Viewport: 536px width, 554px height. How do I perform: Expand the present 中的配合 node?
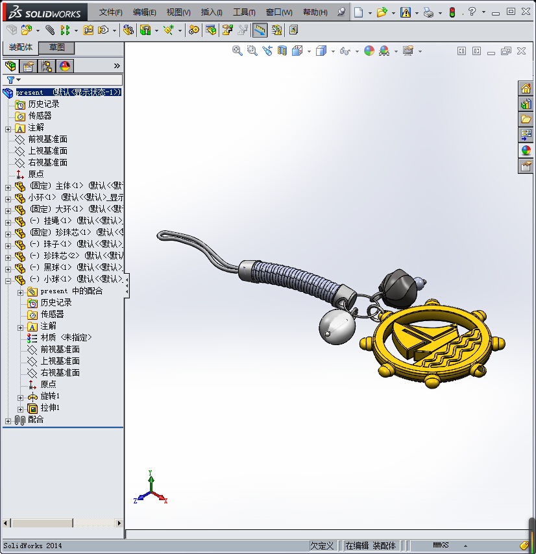pyautogui.click(x=21, y=293)
